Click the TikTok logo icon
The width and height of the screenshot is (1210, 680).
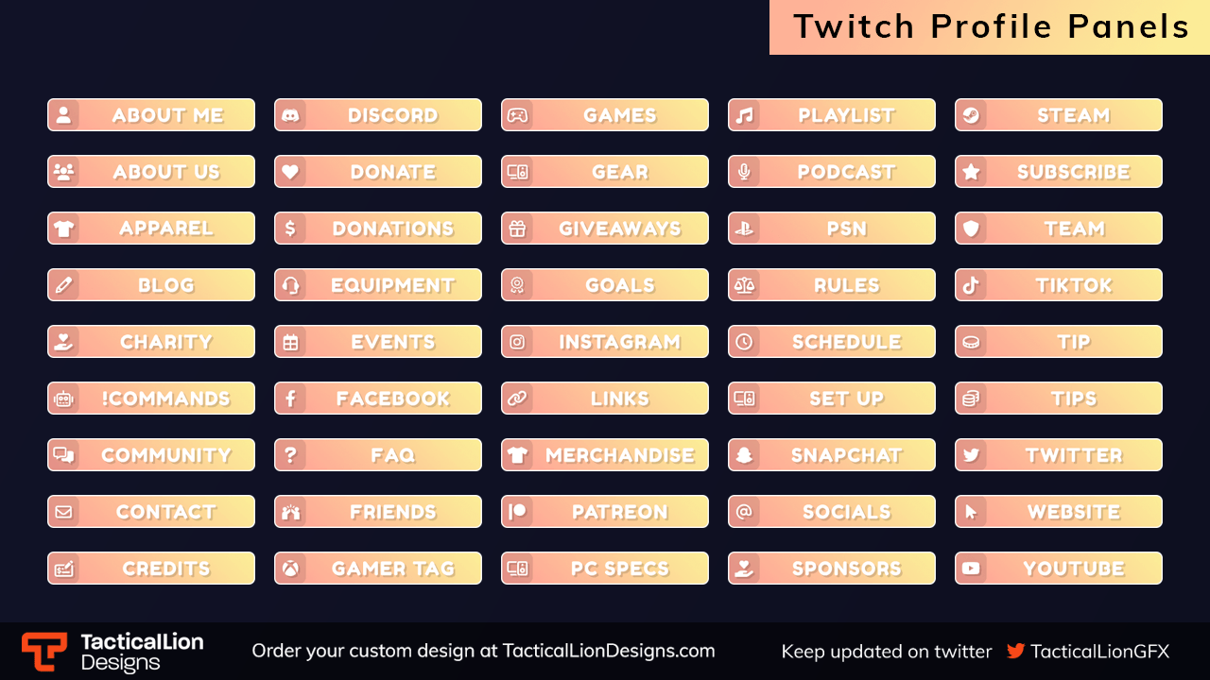(x=971, y=285)
